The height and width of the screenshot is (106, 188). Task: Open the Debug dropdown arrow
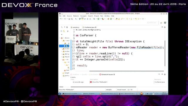click(96, 19)
